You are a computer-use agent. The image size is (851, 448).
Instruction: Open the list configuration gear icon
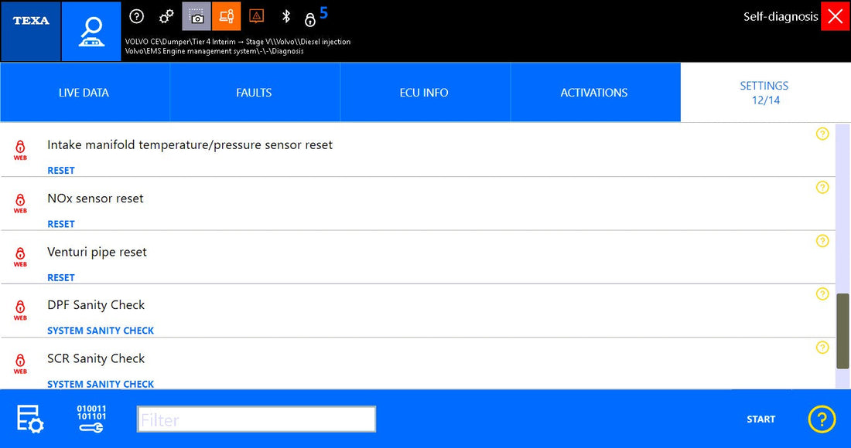click(30, 419)
